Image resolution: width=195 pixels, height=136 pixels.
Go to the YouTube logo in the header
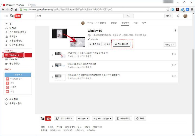[x=15, y=16]
